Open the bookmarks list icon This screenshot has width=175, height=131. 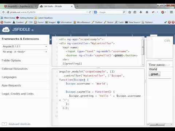[x=135, y=12]
